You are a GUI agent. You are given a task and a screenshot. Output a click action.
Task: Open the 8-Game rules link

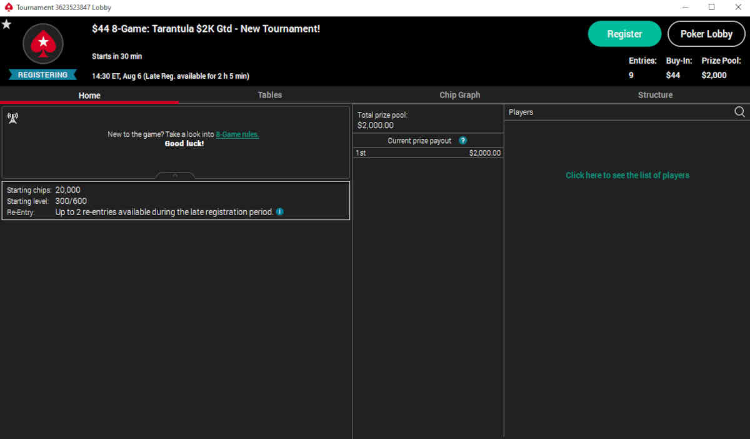237,134
